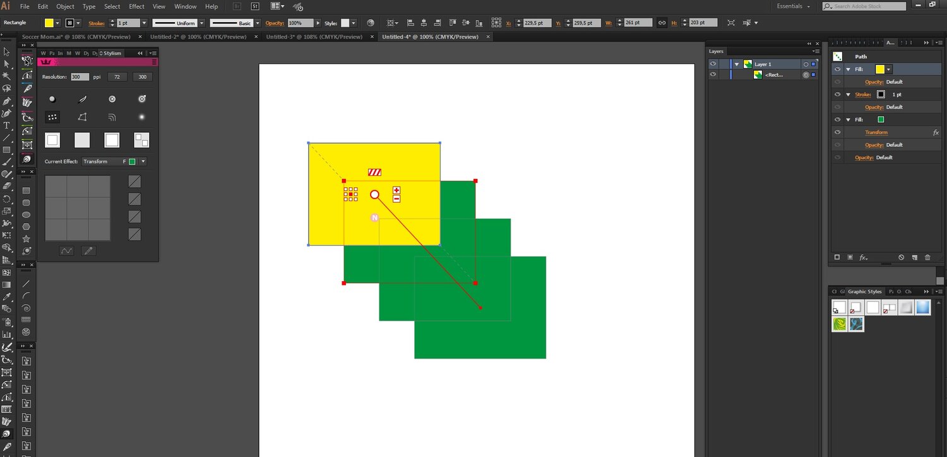Delete selected item in Appearance panel
947x457 pixels.
[927, 258]
